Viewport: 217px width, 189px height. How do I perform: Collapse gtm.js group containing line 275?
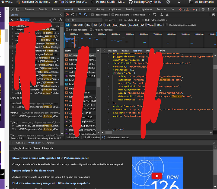11,122
